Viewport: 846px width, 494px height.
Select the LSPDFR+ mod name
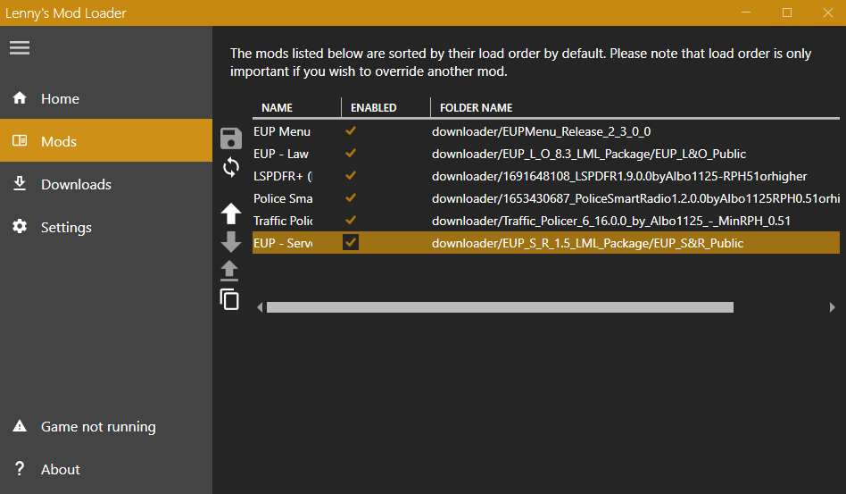pyautogui.click(x=283, y=176)
